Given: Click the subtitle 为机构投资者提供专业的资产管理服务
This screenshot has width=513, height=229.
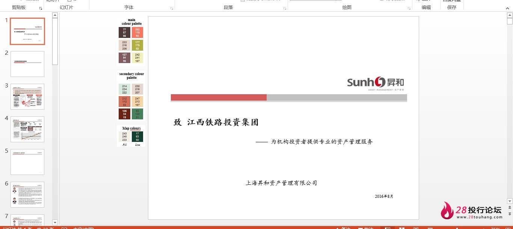Looking at the screenshot, I should tap(322, 142).
